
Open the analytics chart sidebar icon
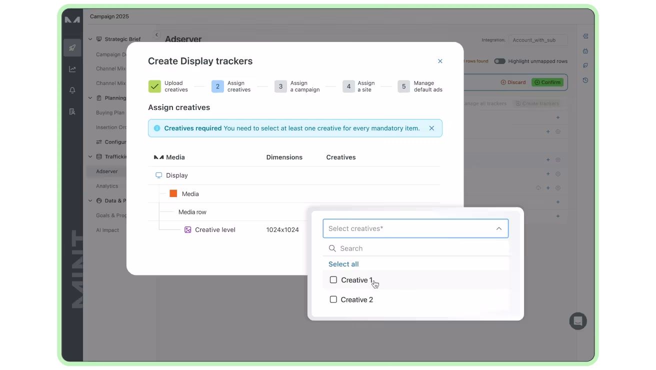[72, 69]
